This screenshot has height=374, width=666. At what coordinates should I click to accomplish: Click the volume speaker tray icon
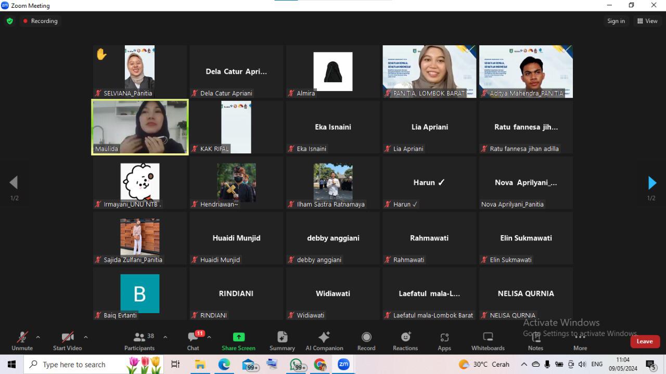point(582,364)
